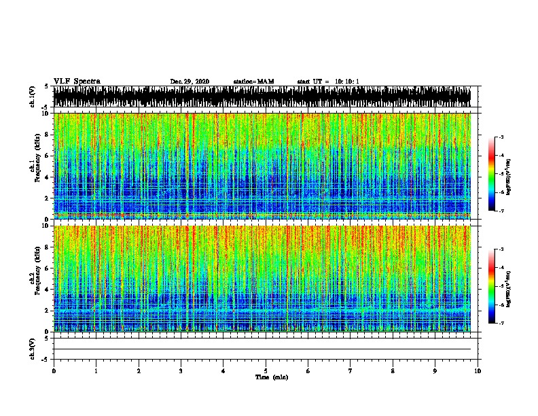538x416 pixels.
Task: Click the 0 tick on the Time axis
Action: [x=54, y=371]
